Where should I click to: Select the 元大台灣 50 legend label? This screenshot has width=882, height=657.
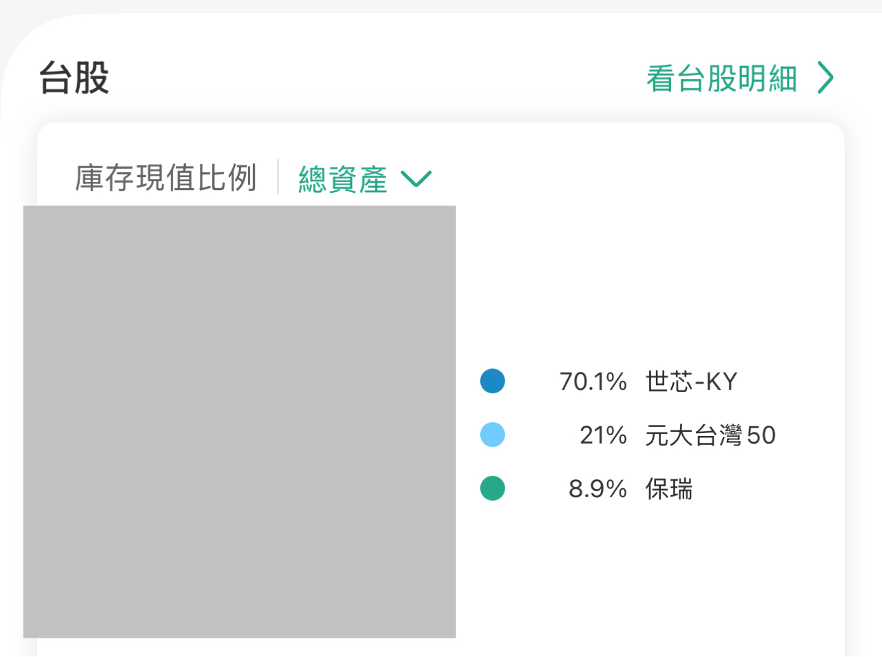pos(710,435)
